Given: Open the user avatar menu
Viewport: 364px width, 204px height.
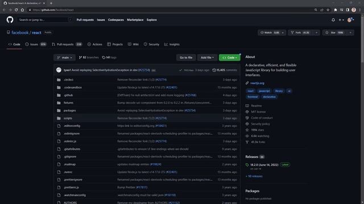Looking at the screenshot, I should coord(350,20).
